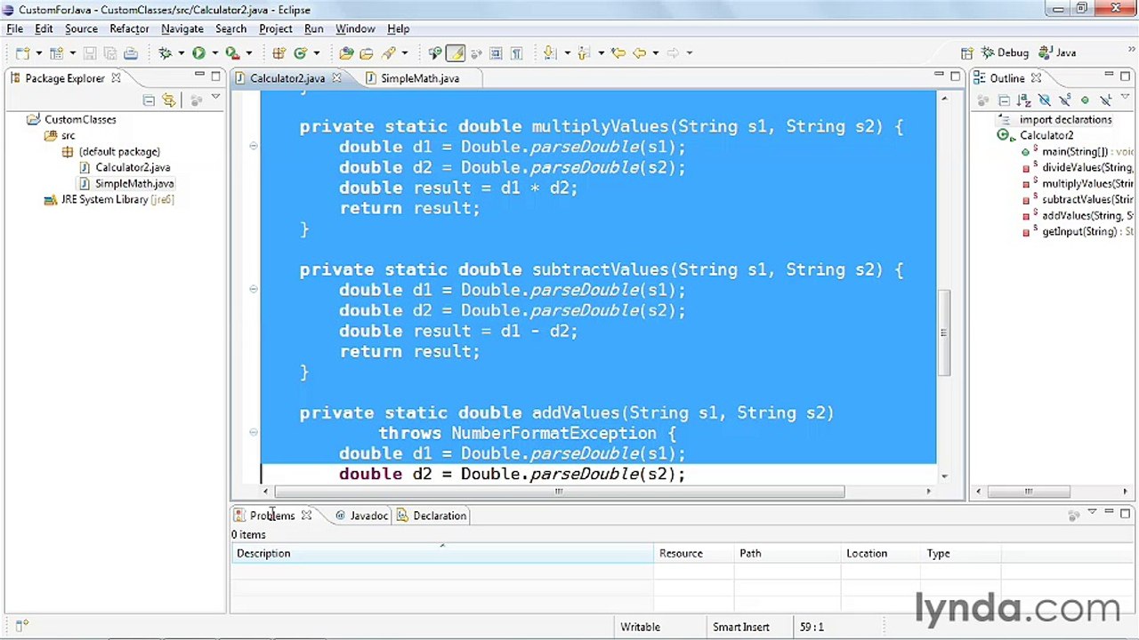
Task: Sort Problems by Description column header
Action: coord(442,553)
